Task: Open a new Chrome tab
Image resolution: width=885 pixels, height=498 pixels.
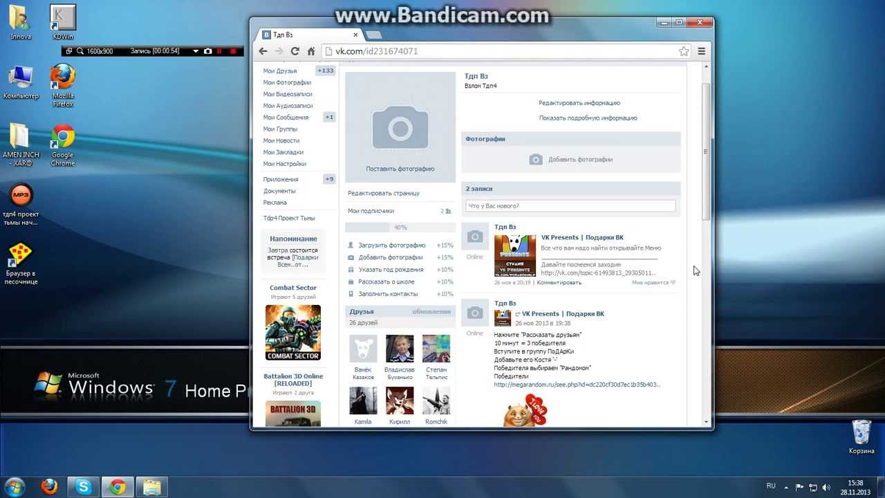Action: [x=373, y=35]
